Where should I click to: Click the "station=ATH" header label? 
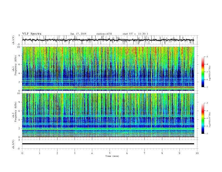[104, 34]
